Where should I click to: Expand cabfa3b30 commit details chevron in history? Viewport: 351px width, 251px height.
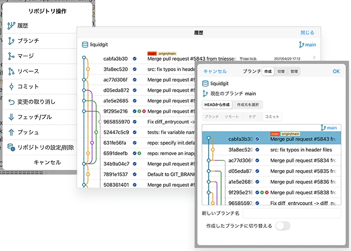coord(314,58)
